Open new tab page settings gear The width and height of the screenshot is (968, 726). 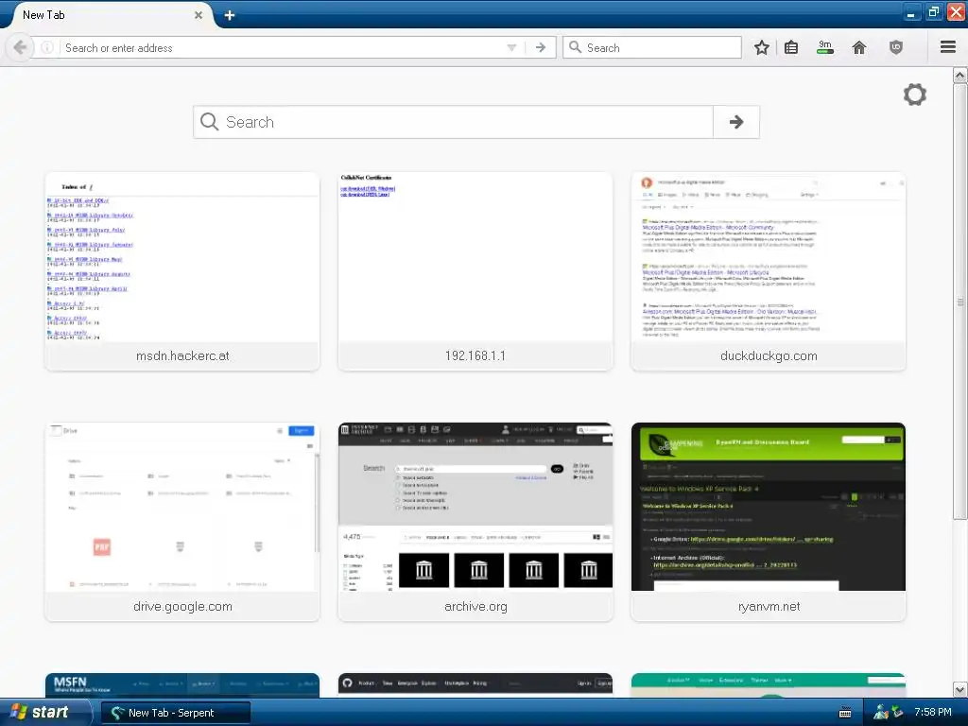pos(915,95)
